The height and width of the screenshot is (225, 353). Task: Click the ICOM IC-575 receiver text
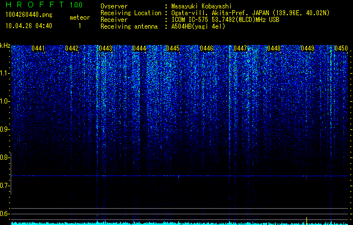click(225, 20)
